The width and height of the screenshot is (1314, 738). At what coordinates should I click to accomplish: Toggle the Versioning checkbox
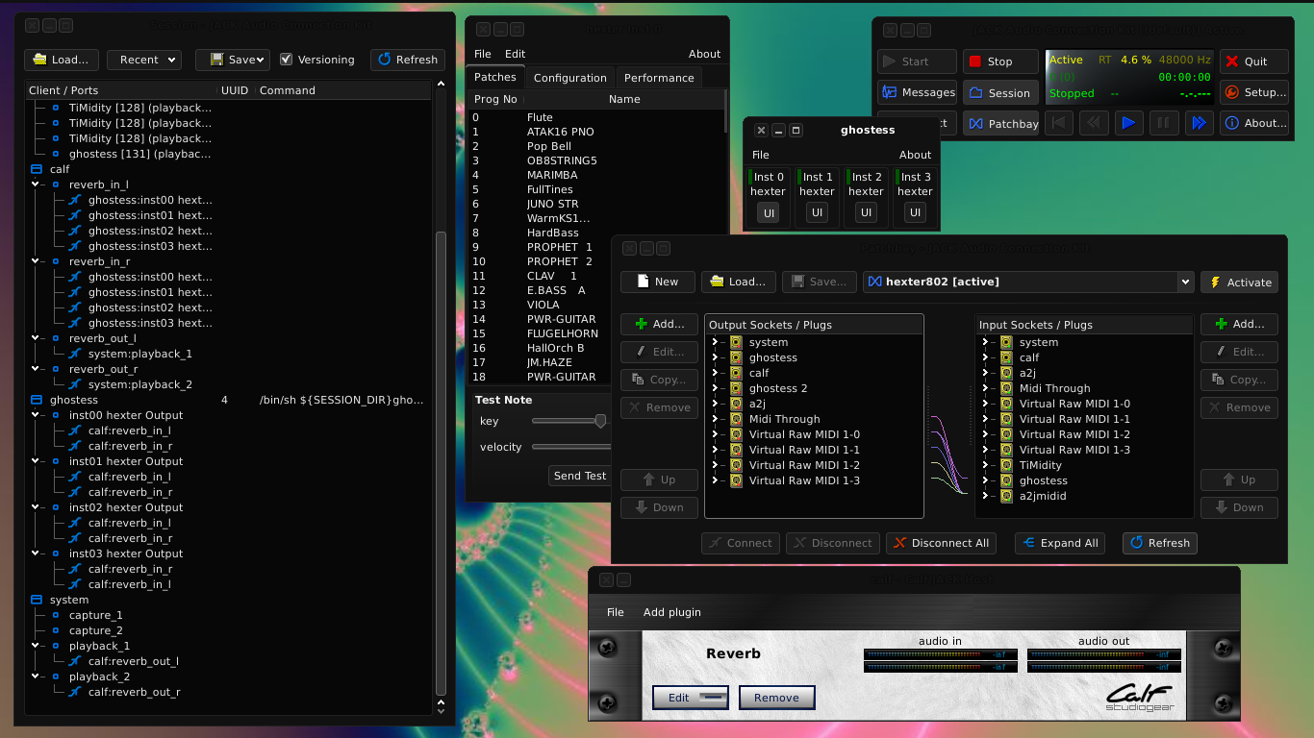coord(286,59)
